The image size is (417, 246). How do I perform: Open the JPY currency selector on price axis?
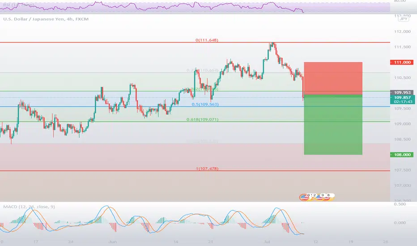(404, 19)
